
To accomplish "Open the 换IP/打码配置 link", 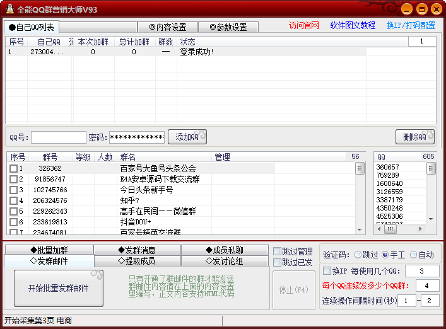I will (411, 26).
